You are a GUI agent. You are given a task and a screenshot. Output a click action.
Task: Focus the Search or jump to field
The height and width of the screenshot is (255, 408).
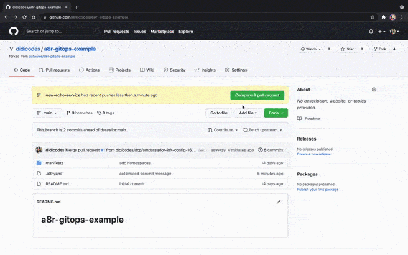pos(62,32)
